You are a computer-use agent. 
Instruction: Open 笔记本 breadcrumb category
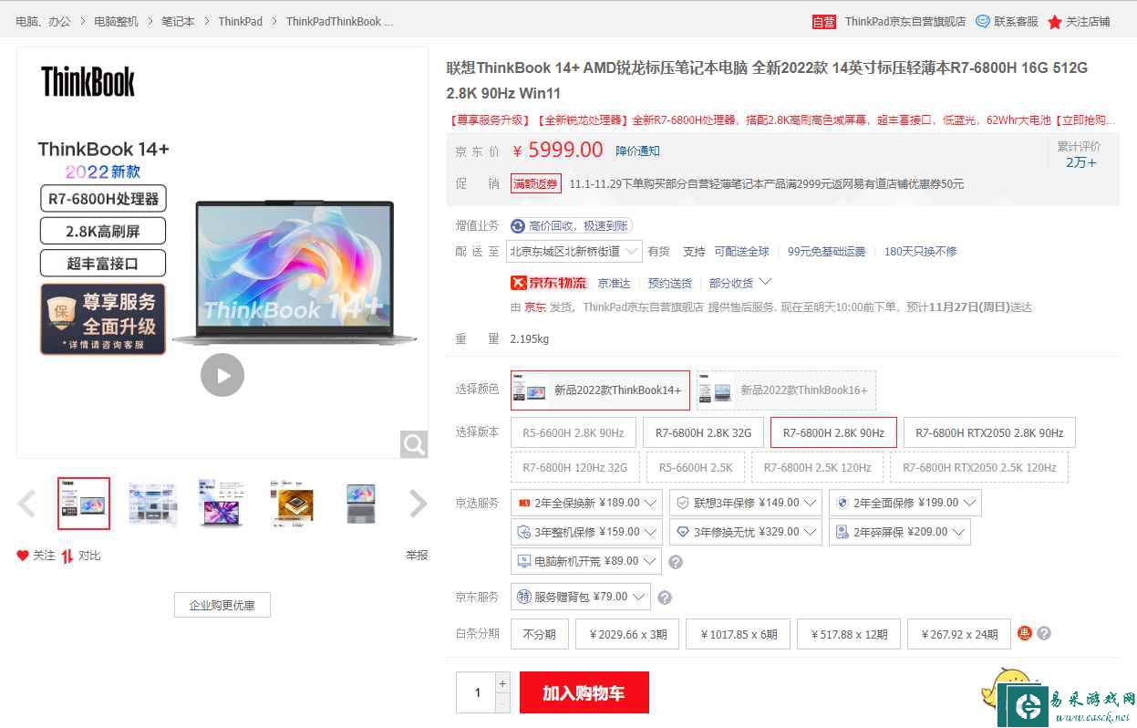point(179,21)
